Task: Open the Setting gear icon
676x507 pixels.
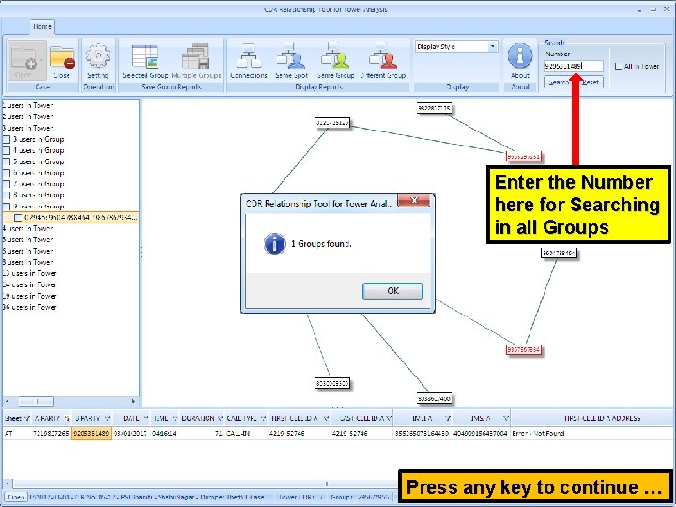Action: 98,61
